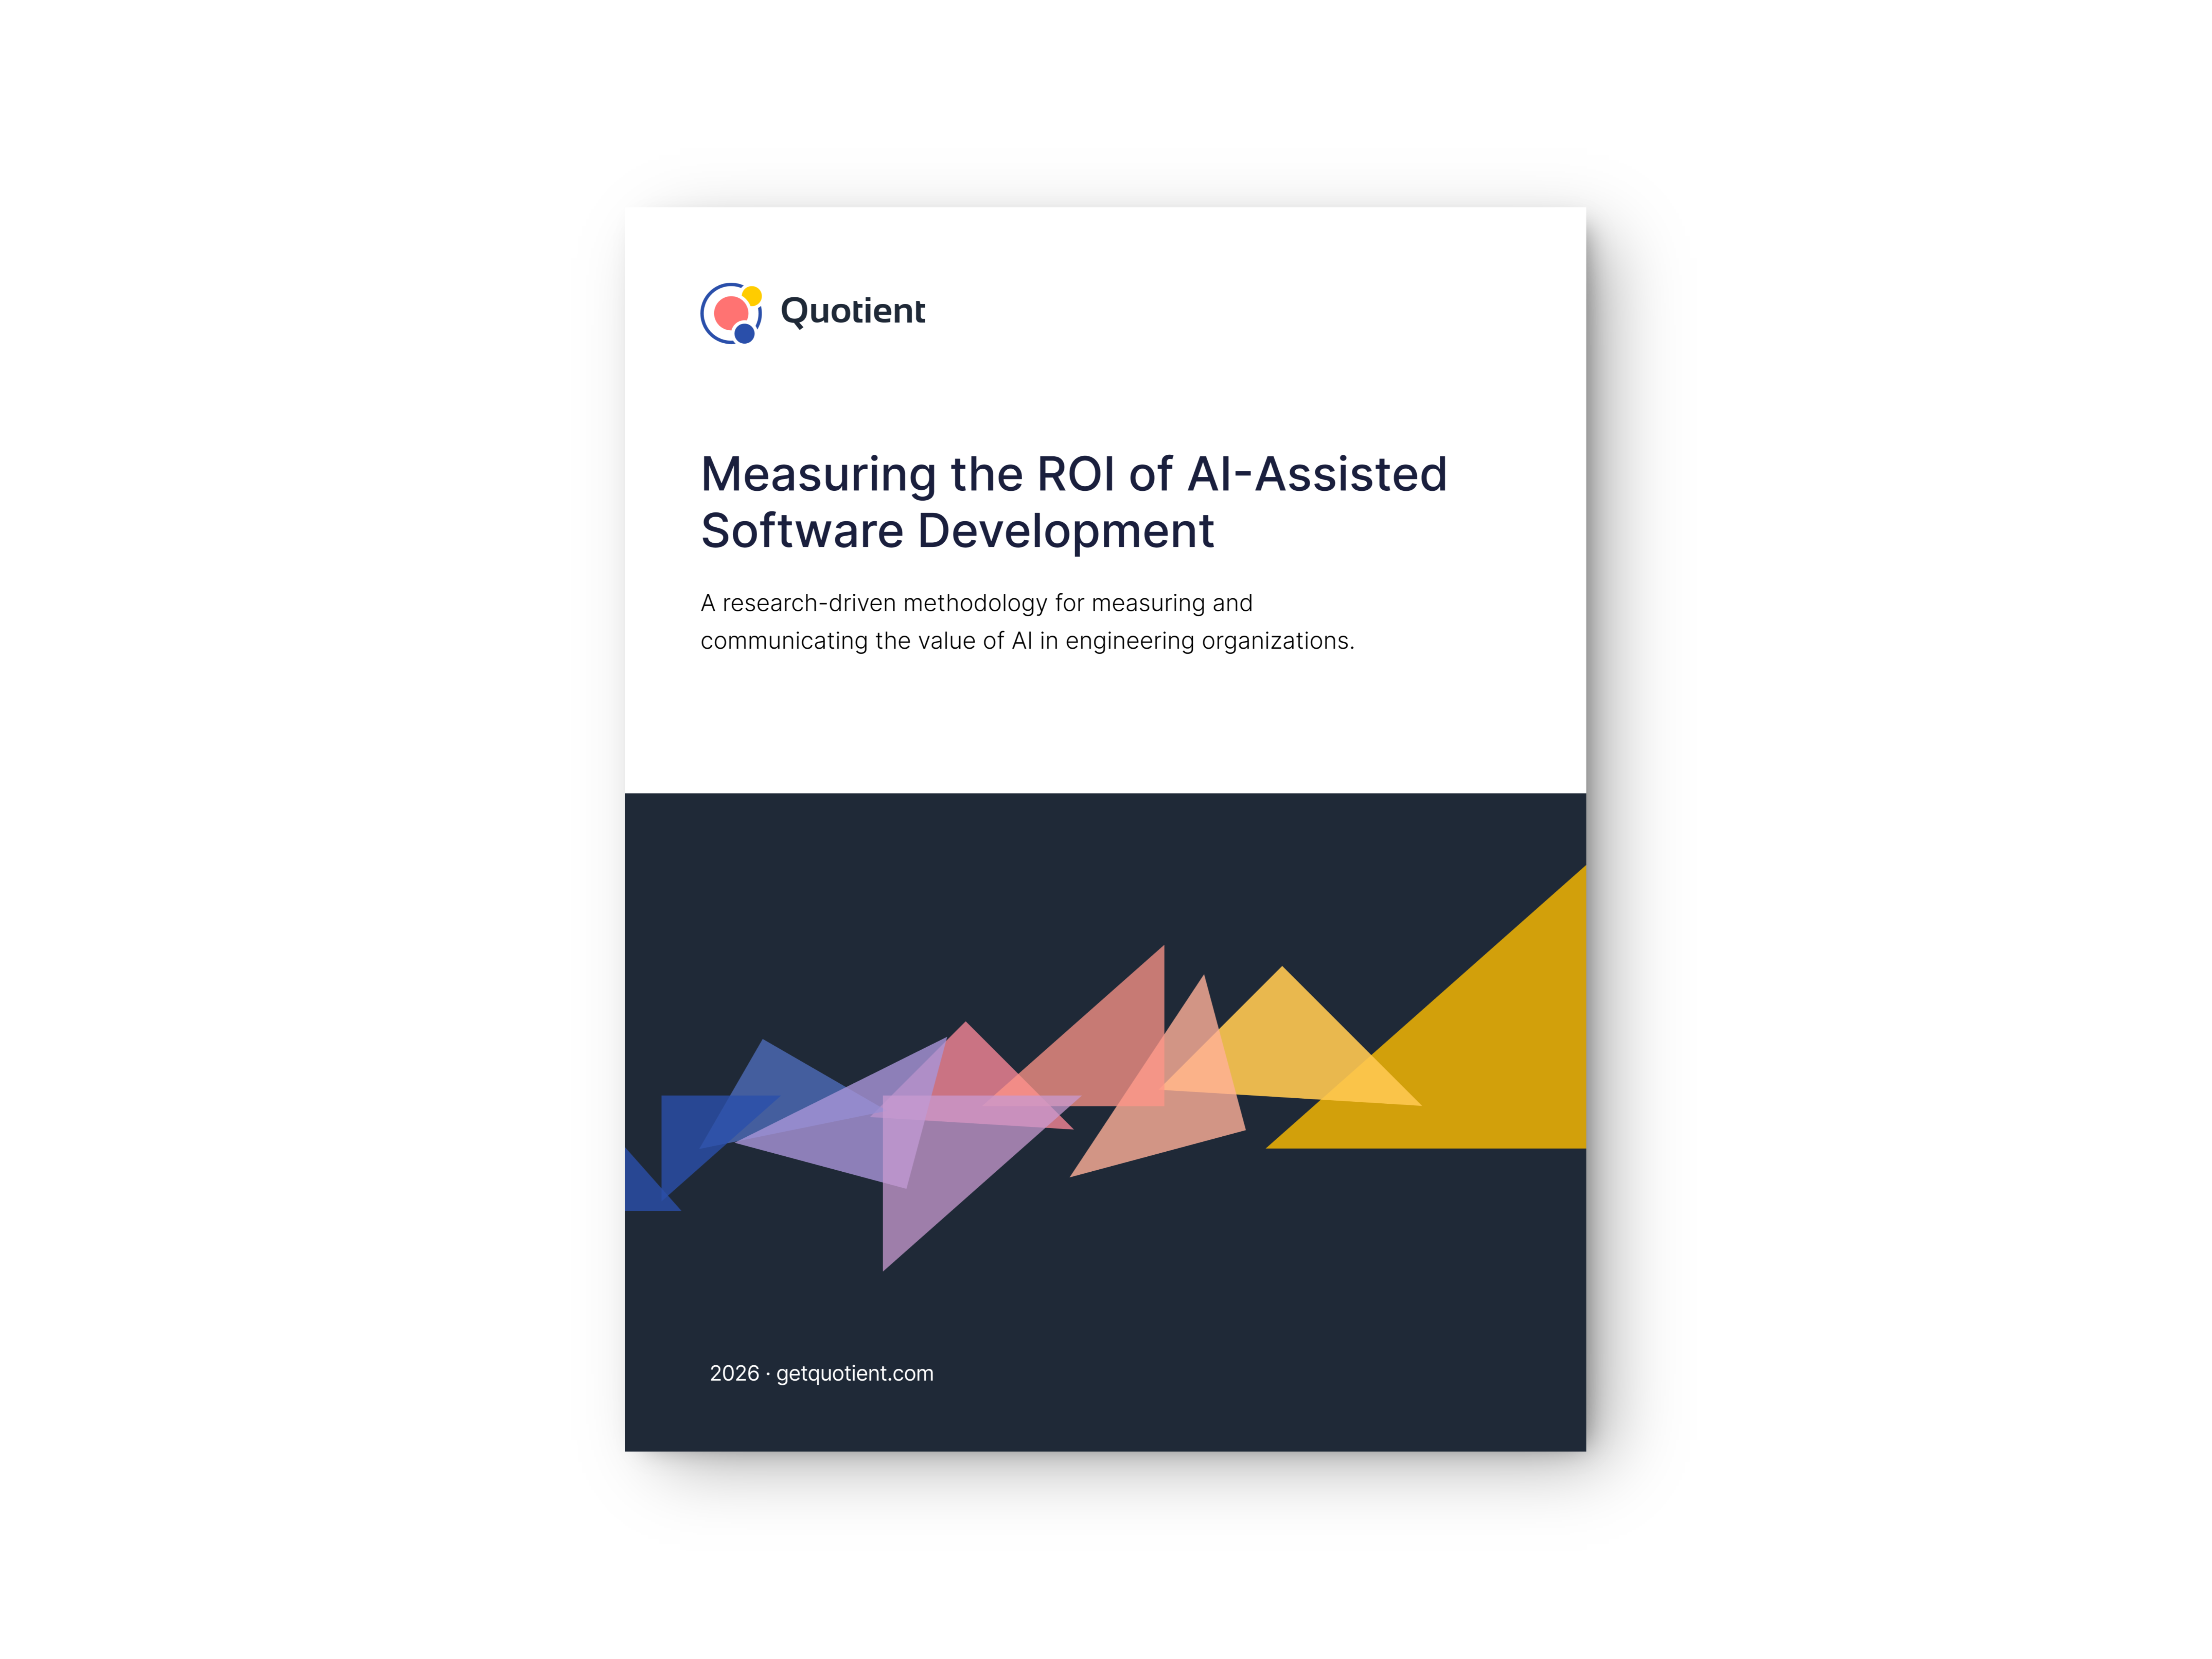Click the Quotient circular logo icon
This screenshot has width=2212, height=1659.
(x=731, y=313)
